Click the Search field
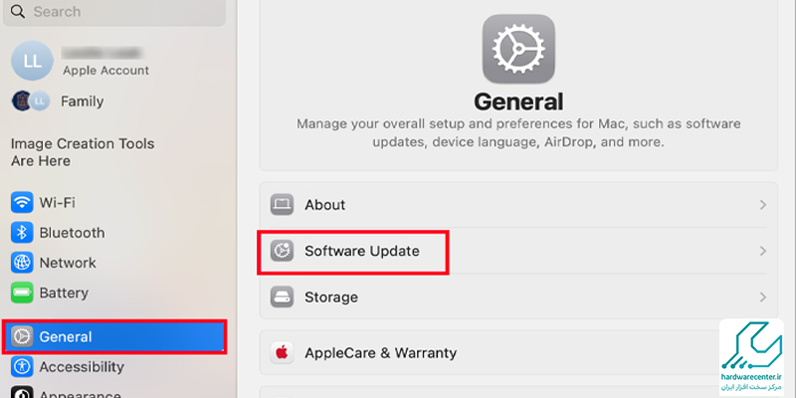Viewport: 796px width, 398px height. (x=119, y=12)
